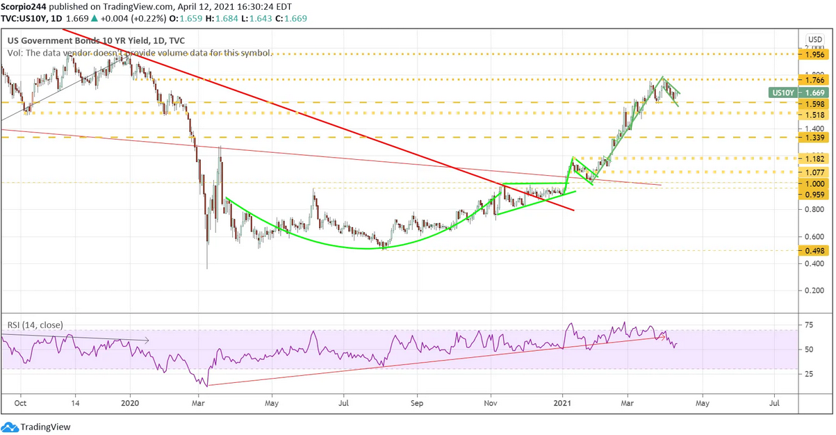Click the 1.956 price level label

[x=814, y=54]
